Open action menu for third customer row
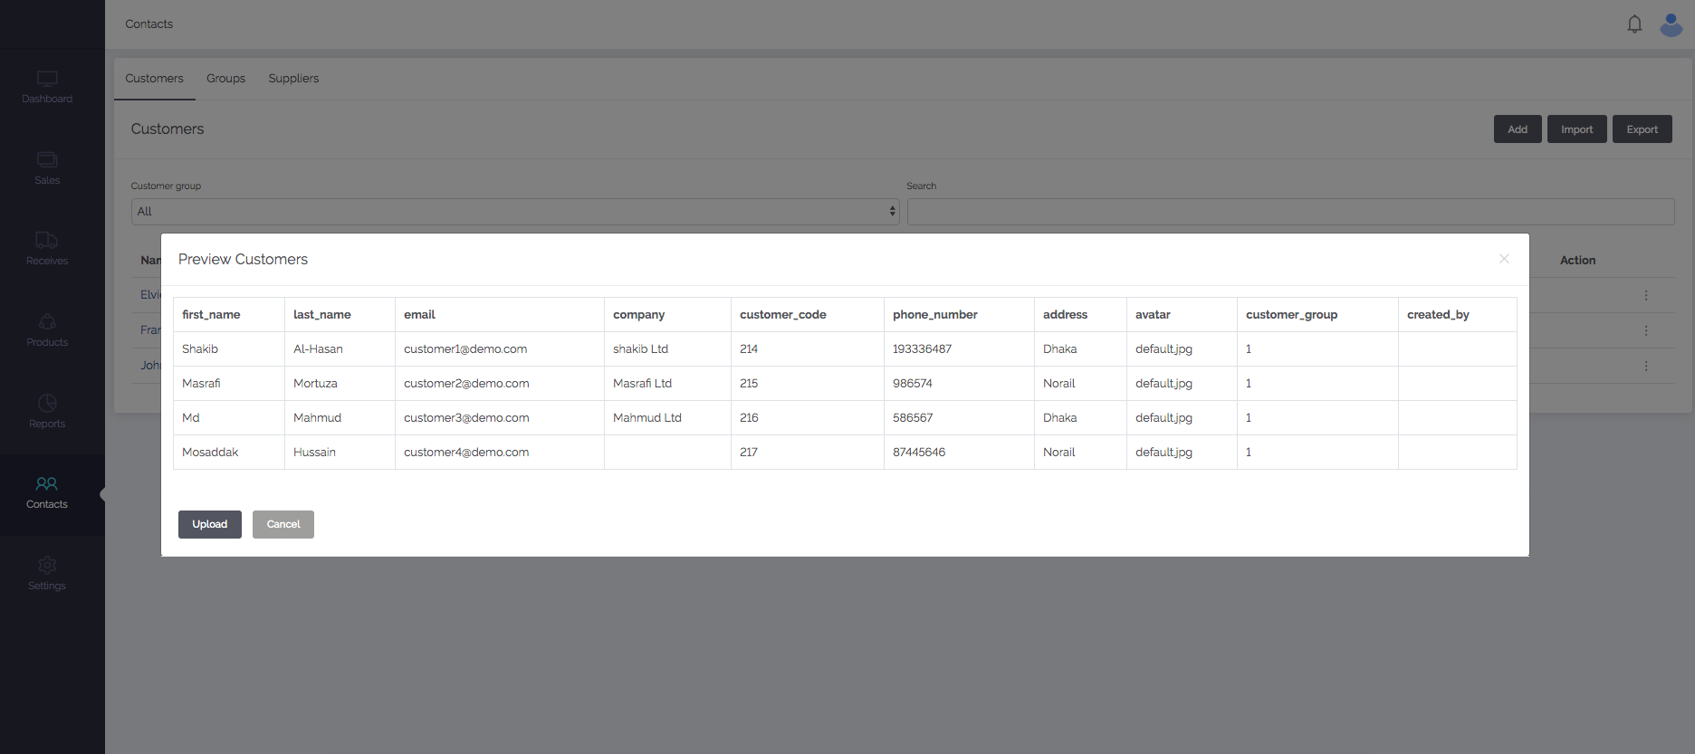This screenshot has width=1695, height=754. coord(1646,366)
